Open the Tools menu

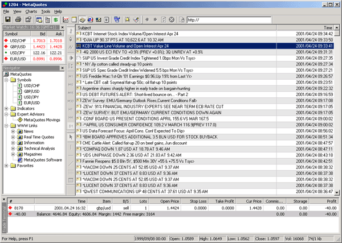tap(46, 11)
